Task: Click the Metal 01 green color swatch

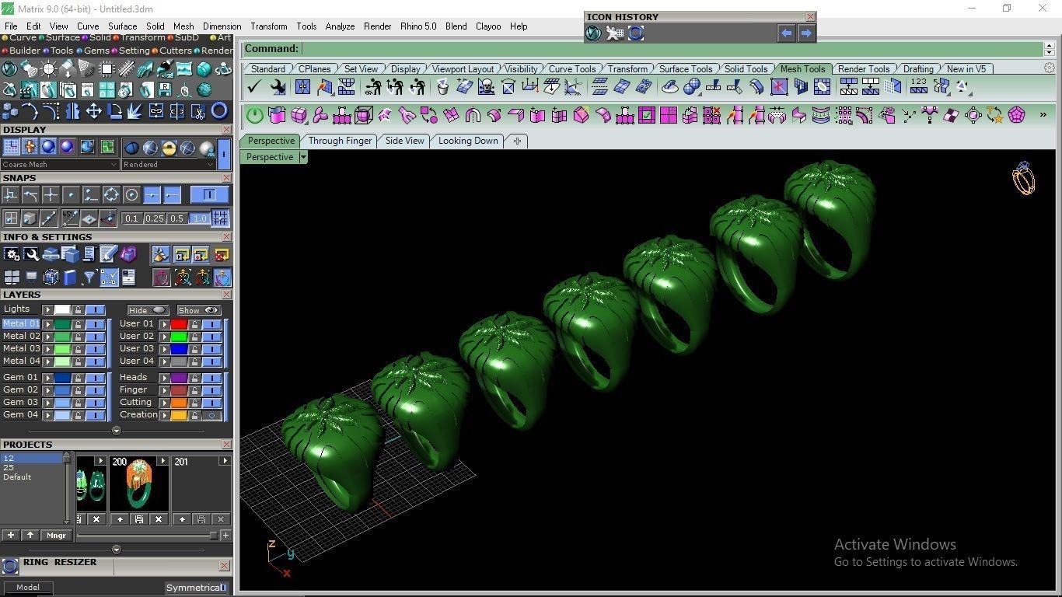Action: (62, 324)
